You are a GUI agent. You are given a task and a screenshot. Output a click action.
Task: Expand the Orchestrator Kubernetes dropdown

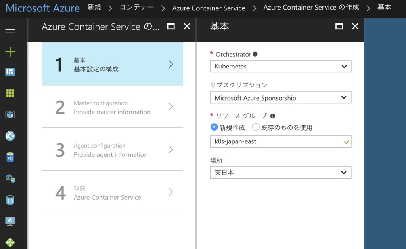coord(280,67)
